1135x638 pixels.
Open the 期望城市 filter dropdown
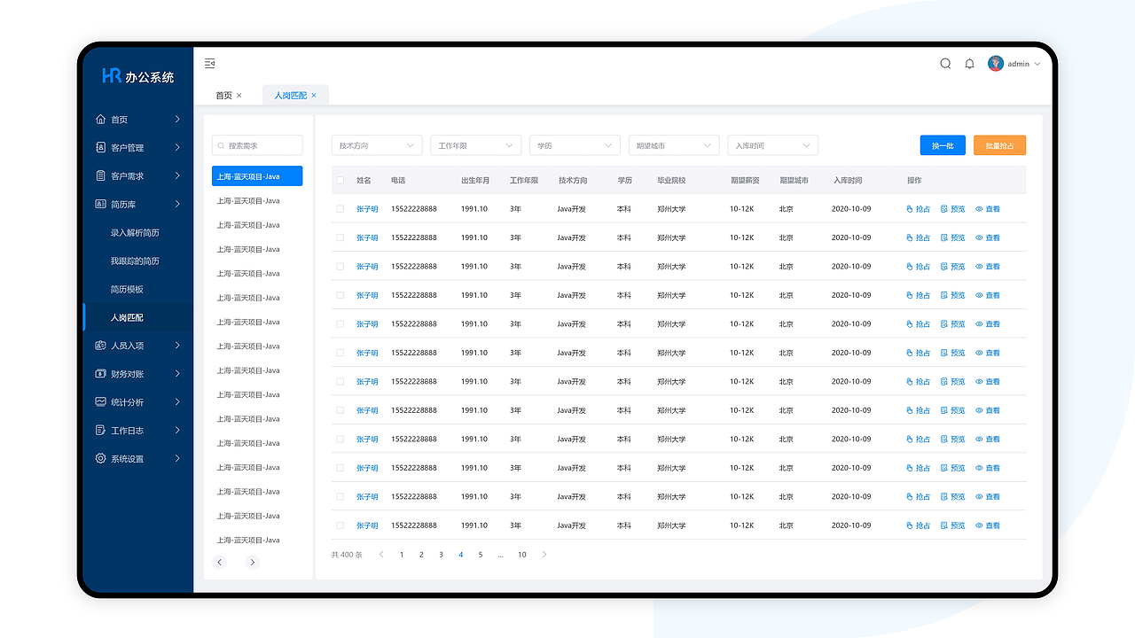pyautogui.click(x=674, y=145)
